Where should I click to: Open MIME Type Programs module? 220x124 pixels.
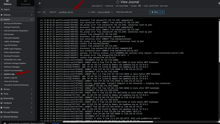point(13,49)
